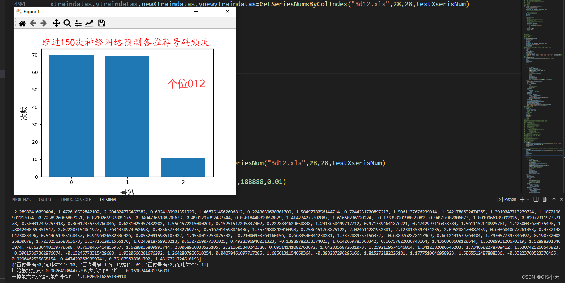565x283 pixels.
Task: Click the blue bar for number 0
Action: 71,116
